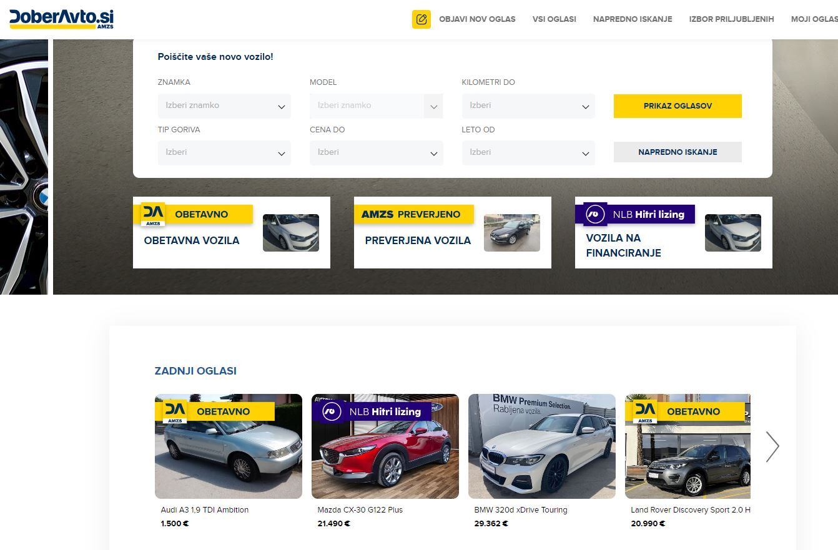Click the yellow pencil edit icon
838x550 pixels.
click(421, 19)
